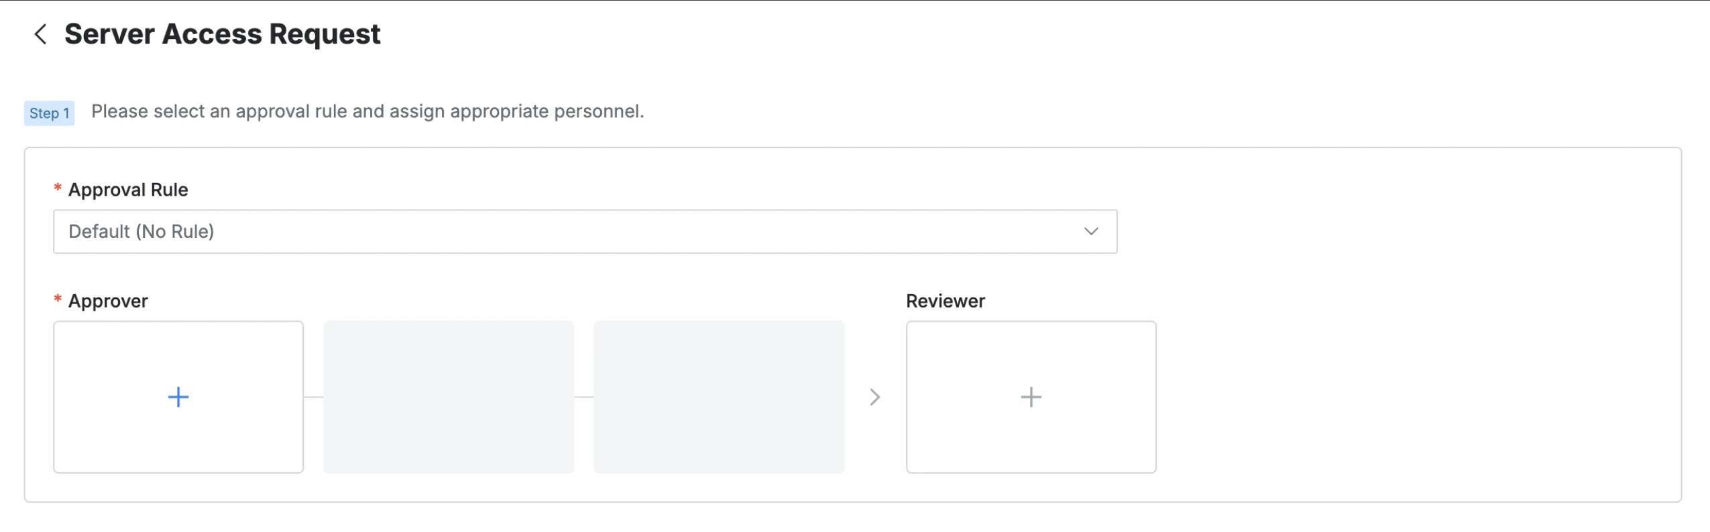1710x532 pixels.
Task: Select the second gray approver slot
Action: point(449,397)
